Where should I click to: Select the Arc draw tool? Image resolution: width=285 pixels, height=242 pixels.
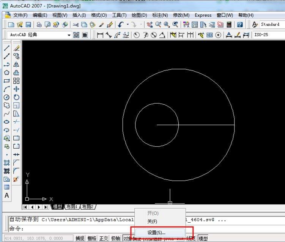[x=7, y=89]
